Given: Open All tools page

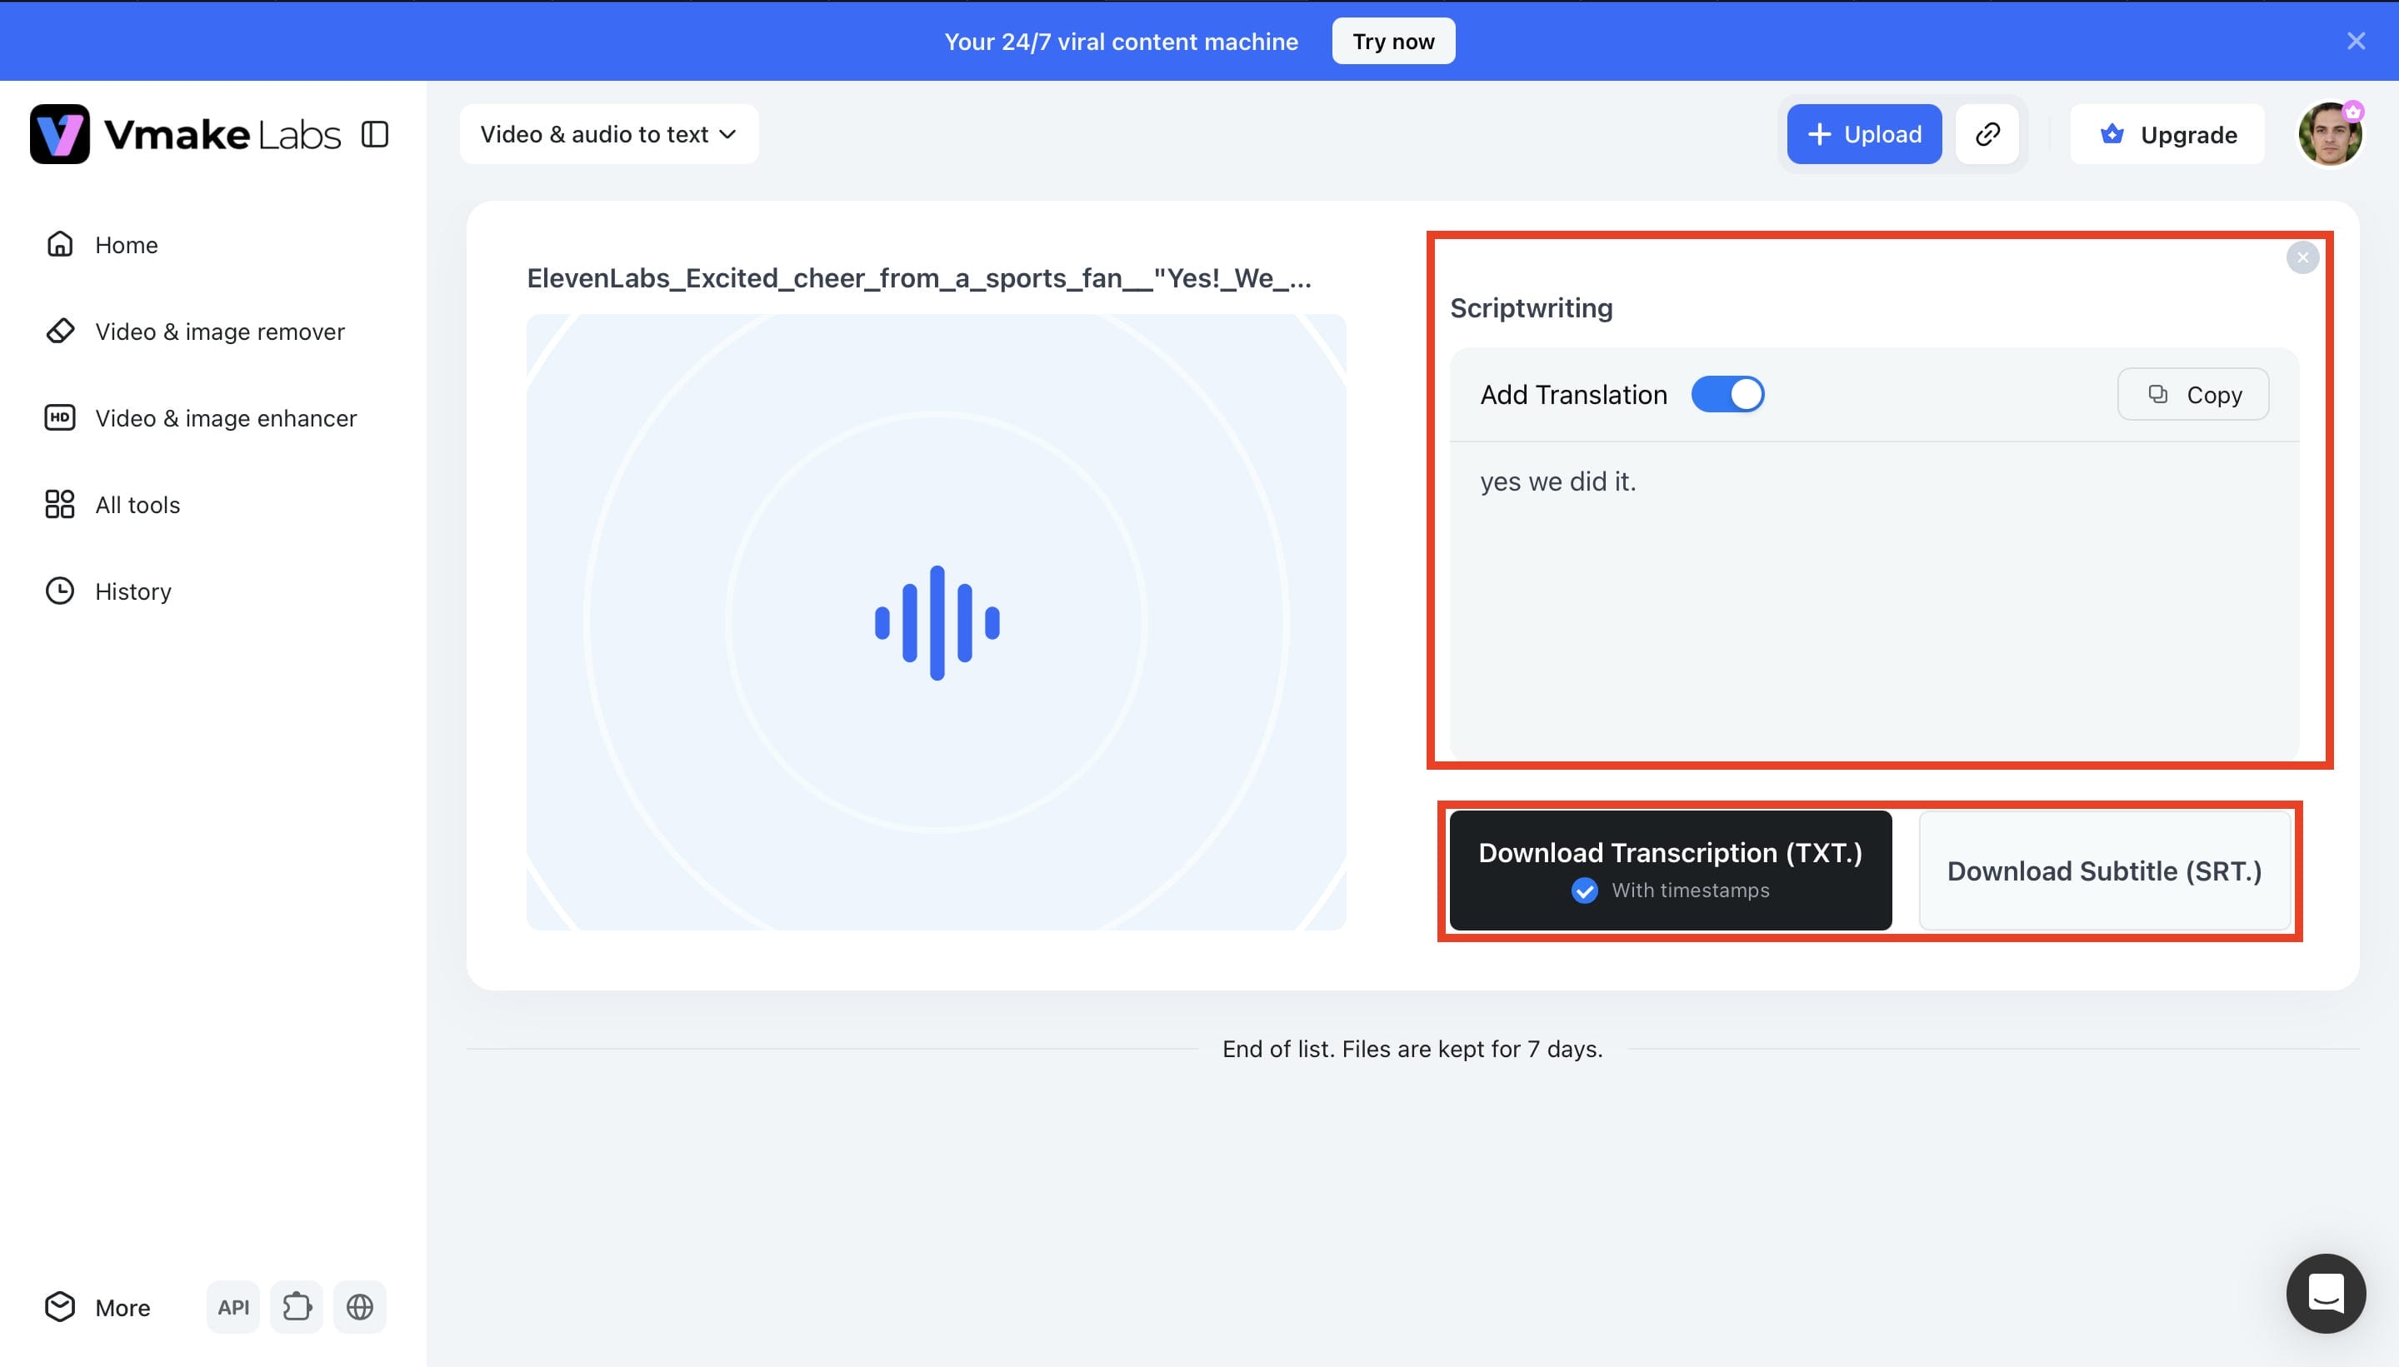Looking at the screenshot, I should click(x=112, y=504).
